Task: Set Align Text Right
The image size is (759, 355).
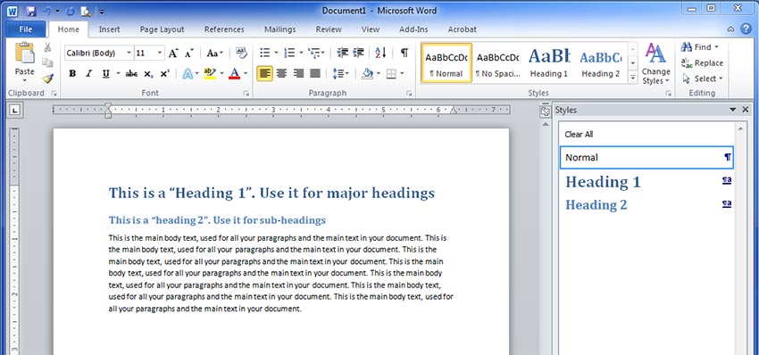Action: coord(298,73)
